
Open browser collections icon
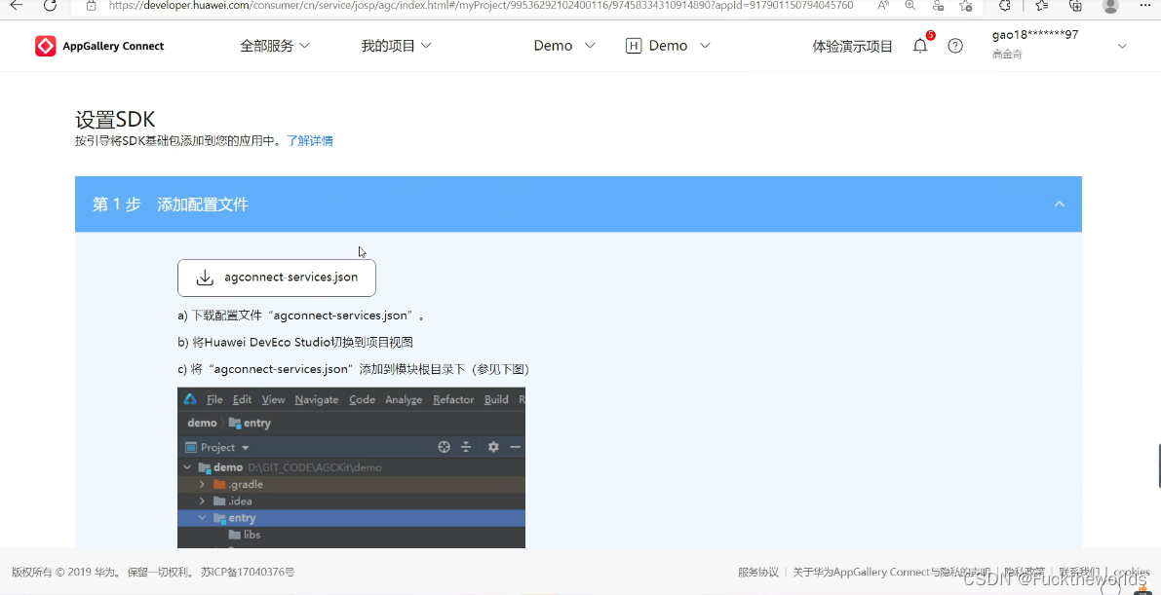1076,5
